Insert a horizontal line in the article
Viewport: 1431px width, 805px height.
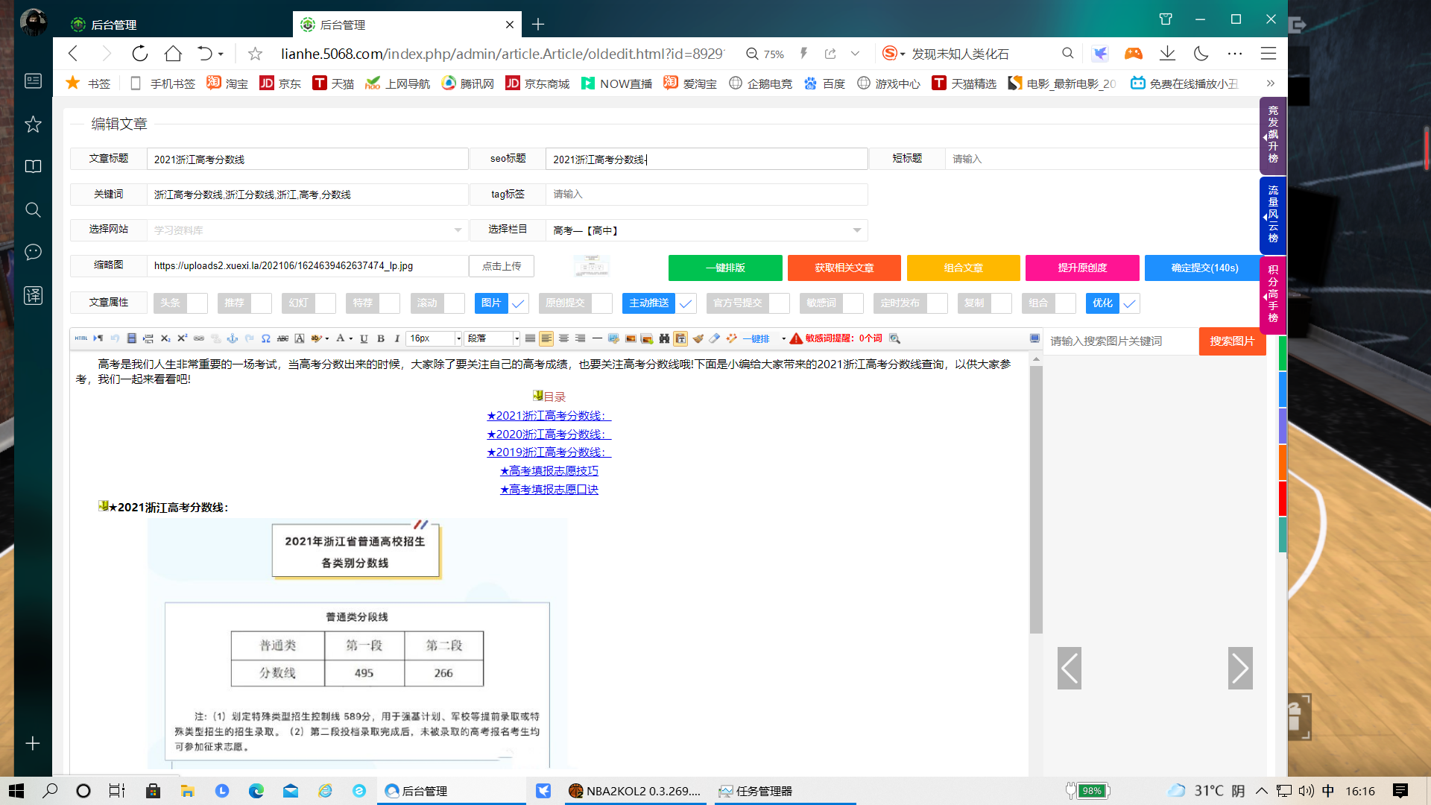tap(596, 338)
